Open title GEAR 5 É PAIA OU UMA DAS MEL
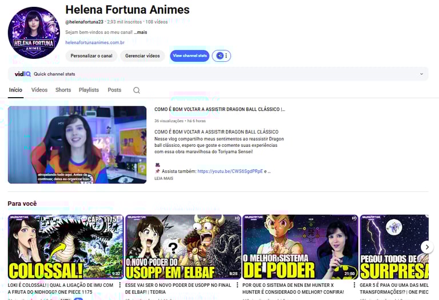The image size is (439, 300). click(x=394, y=289)
